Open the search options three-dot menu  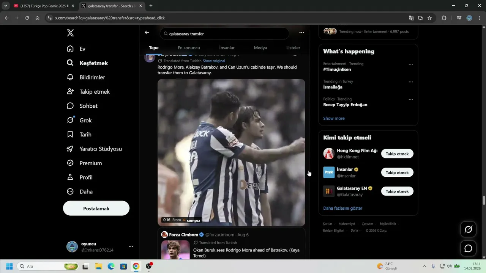click(301, 33)
